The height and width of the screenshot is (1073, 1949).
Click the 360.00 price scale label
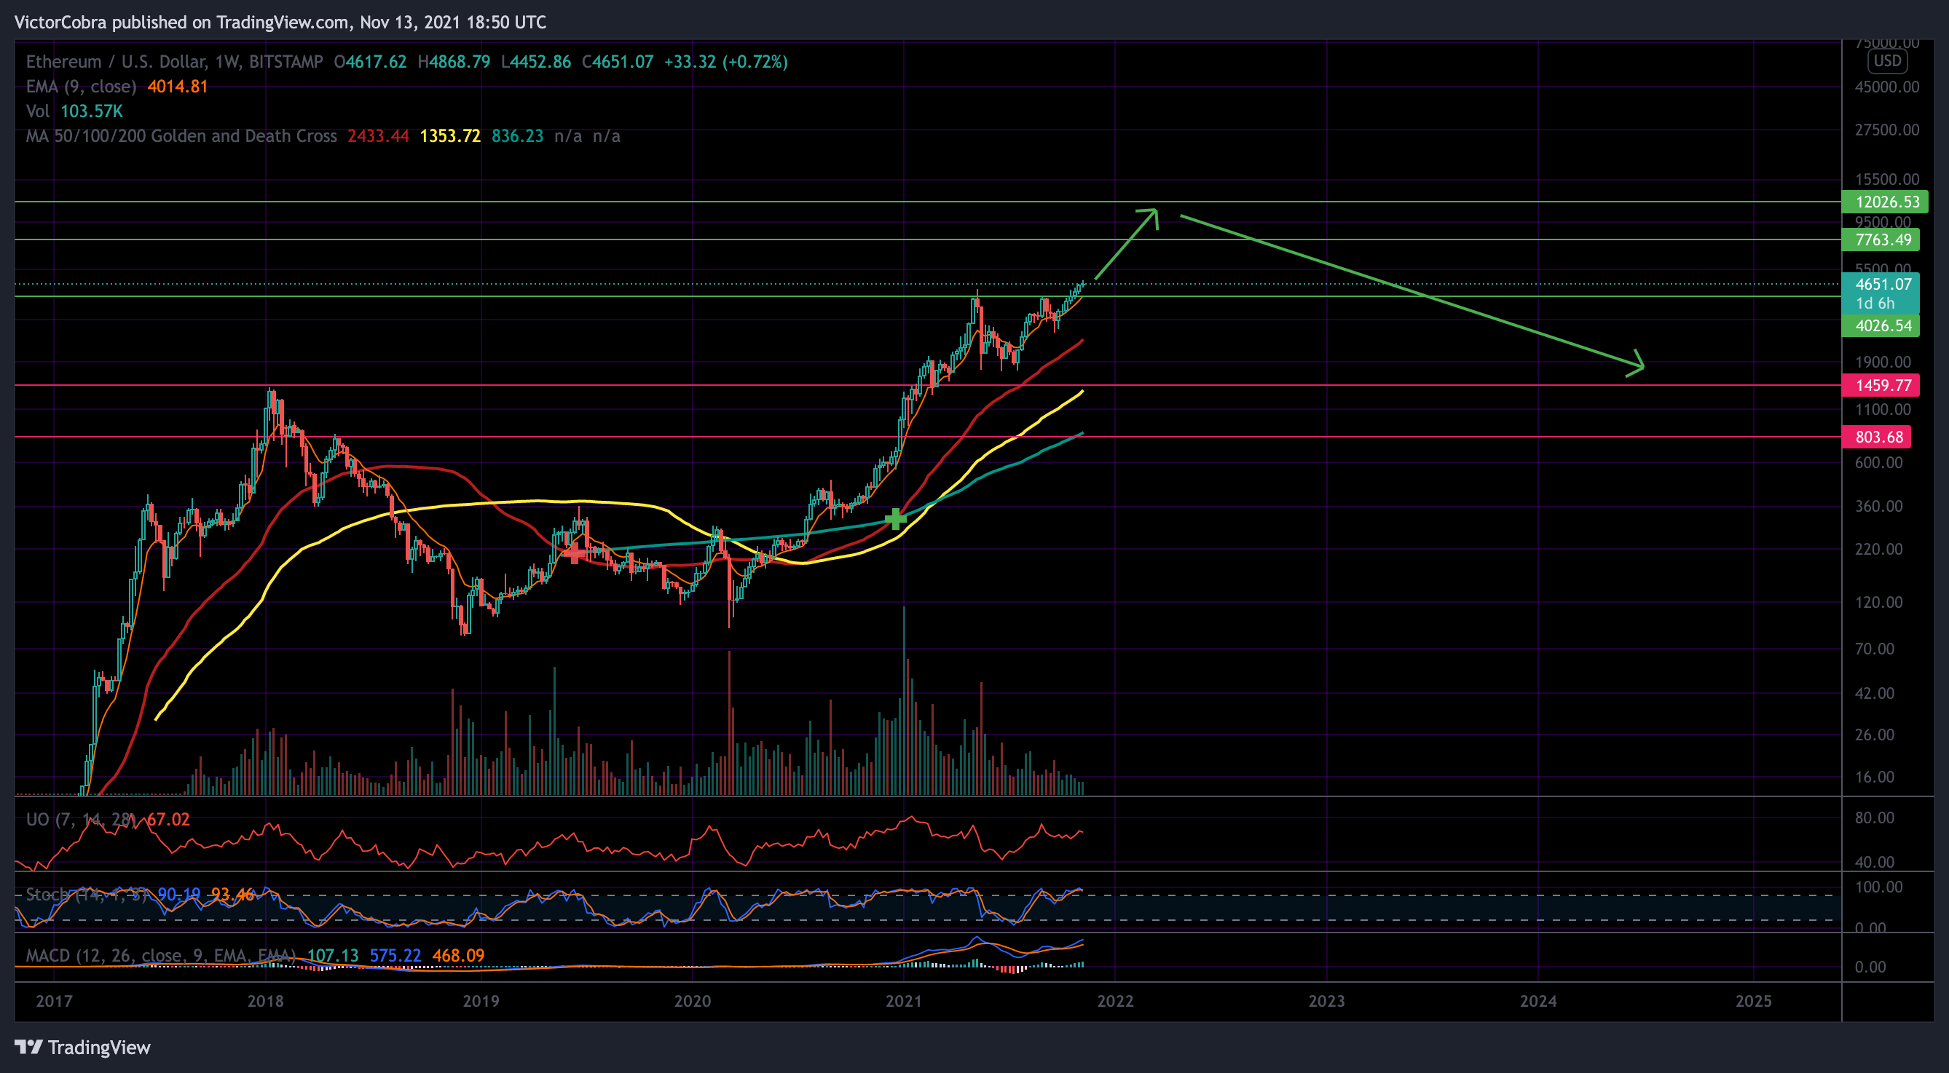point(1878,507)
